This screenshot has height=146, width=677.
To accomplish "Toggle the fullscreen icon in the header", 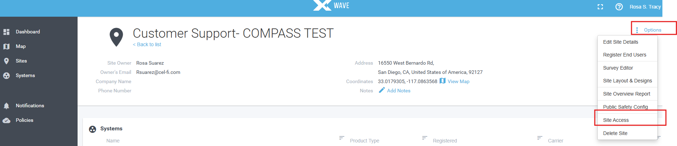I will pos(600,7).
